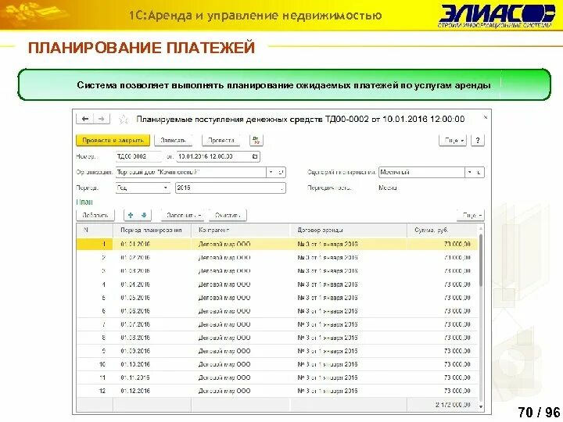Click the lease contract cell in row 2
The height and width of the screenshot is (422, 563).
(x=348, y=258)
